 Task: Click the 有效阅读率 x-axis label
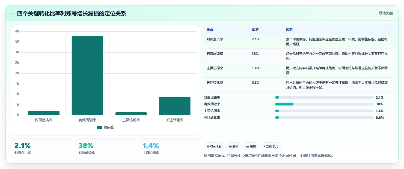click(x=87, y=120)
